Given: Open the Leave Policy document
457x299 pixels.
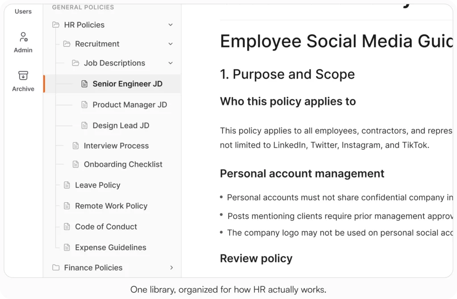Looking at the screenshot, I should click(x=98, y=185).
